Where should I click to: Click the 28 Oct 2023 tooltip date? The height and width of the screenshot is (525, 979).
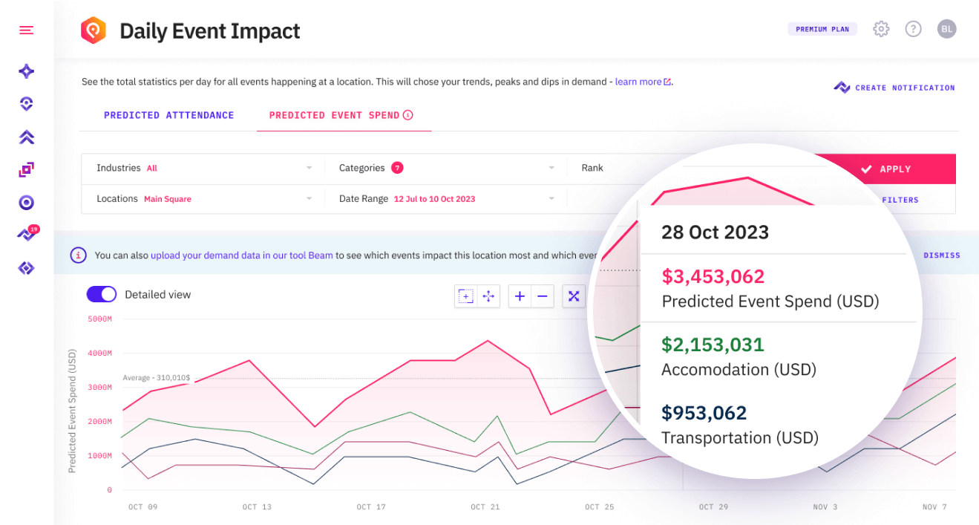click(x=715, y=232)
